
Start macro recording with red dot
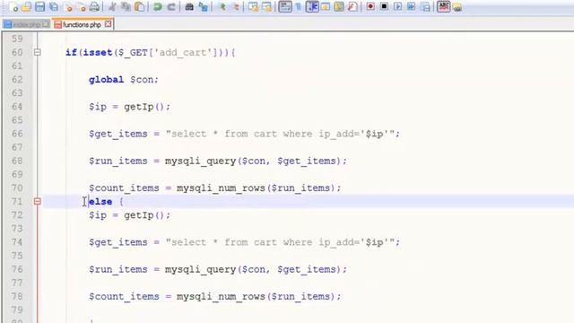(x=370, y=6)
